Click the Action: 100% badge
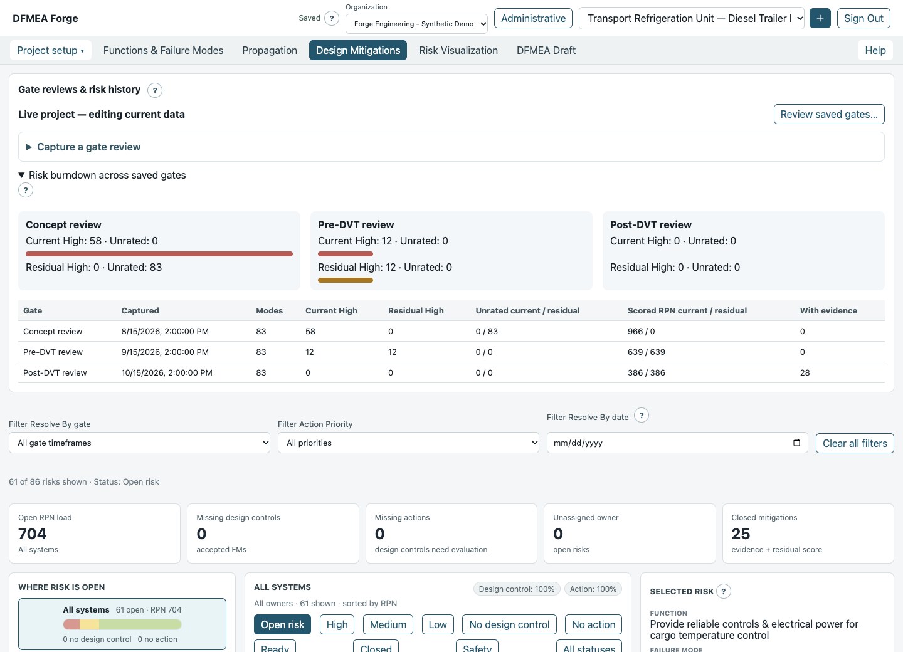 [593, 589]
